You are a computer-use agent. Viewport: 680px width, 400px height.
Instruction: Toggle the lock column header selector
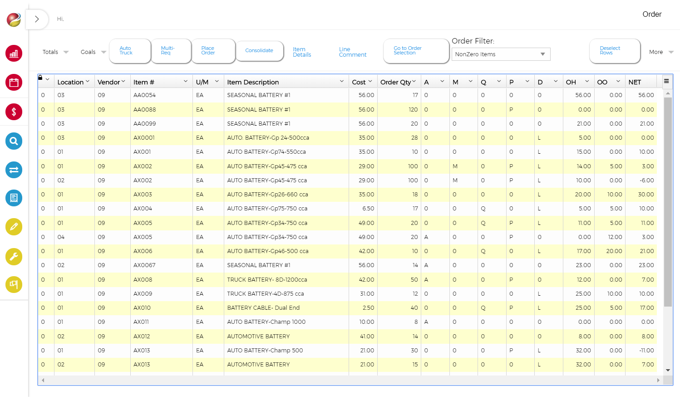coord(44,78)
